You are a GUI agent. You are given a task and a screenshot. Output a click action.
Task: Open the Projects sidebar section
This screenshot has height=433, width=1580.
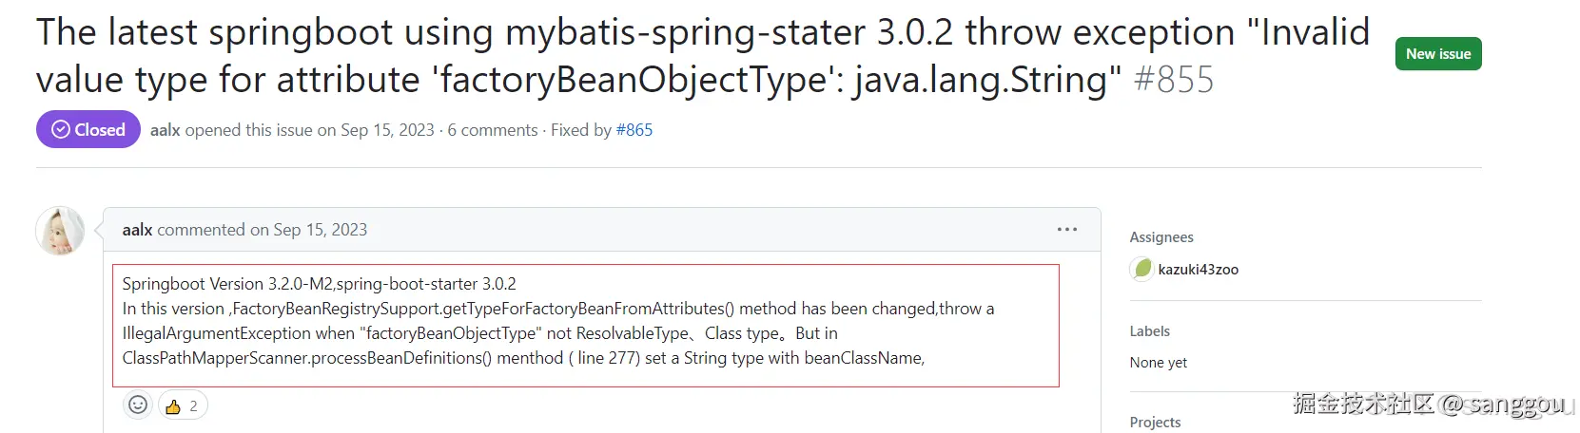[1155, 423]
